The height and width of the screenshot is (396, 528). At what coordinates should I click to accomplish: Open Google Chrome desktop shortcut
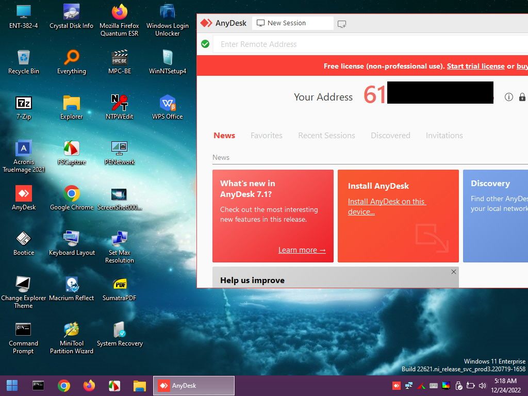click(x=71, y=197)
